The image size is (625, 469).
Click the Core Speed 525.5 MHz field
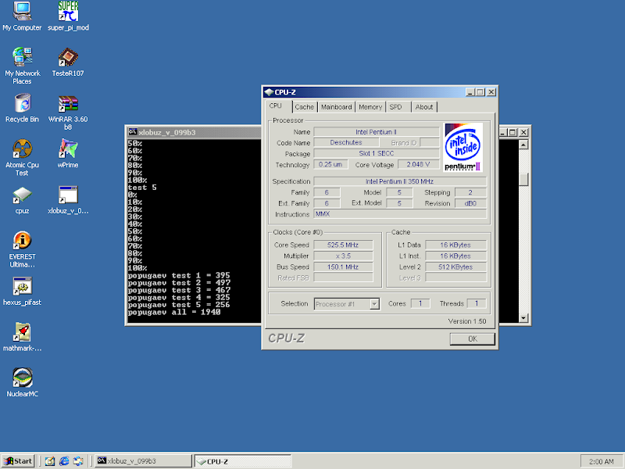click(343, 245)
